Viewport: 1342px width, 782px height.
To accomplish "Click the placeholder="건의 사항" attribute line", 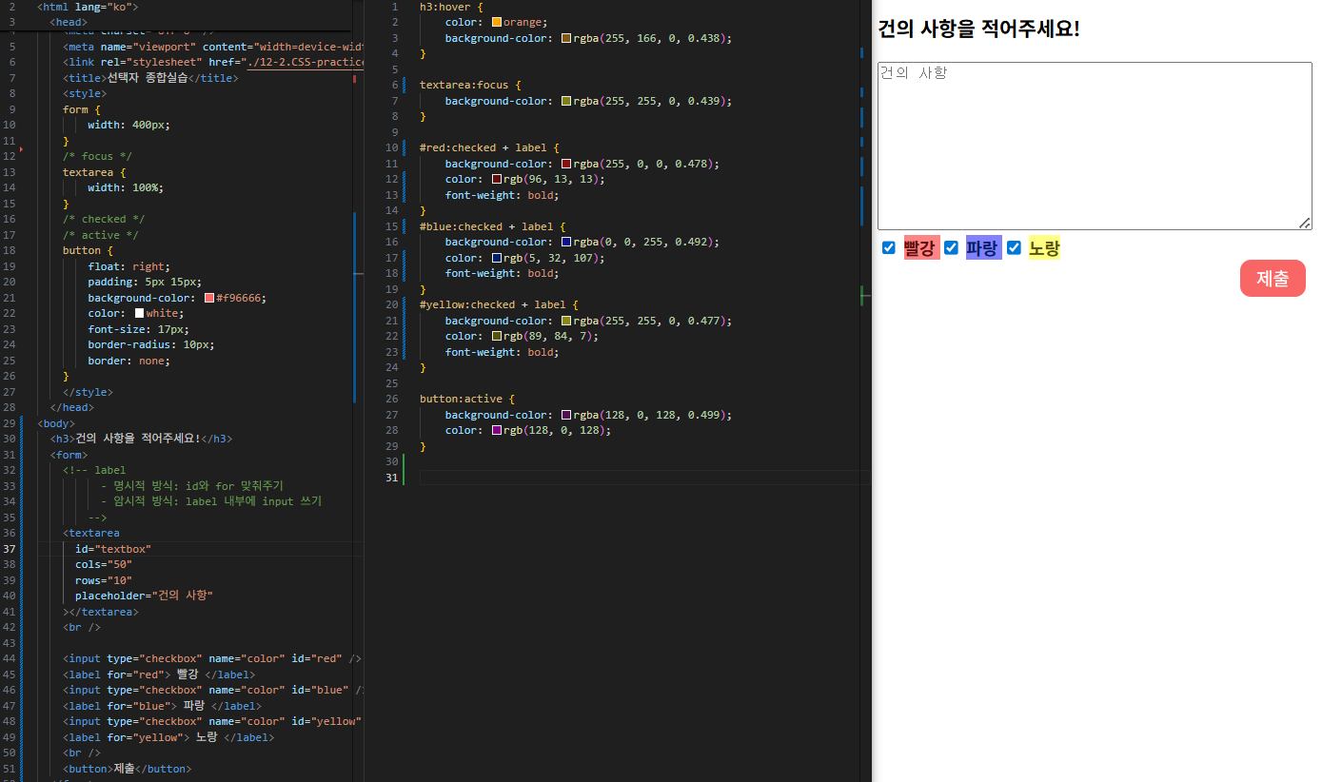I will [x=144, y=596].
